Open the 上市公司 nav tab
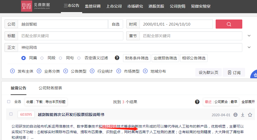Screen dimensions: 257x140 pyautogui.click(x=114, y=6)
